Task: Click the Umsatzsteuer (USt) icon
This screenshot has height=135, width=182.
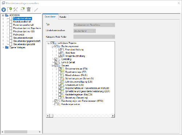Action: point(63,85)
